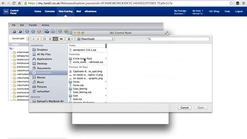Switch file dialog to cover flow view

click(61, 39)
